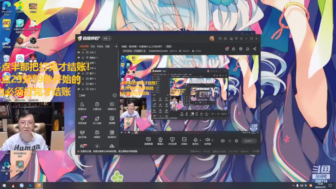This screenshot has width=336, height=189.
Task: Add 多媒体 multimedia source
Action: [184, 141]
